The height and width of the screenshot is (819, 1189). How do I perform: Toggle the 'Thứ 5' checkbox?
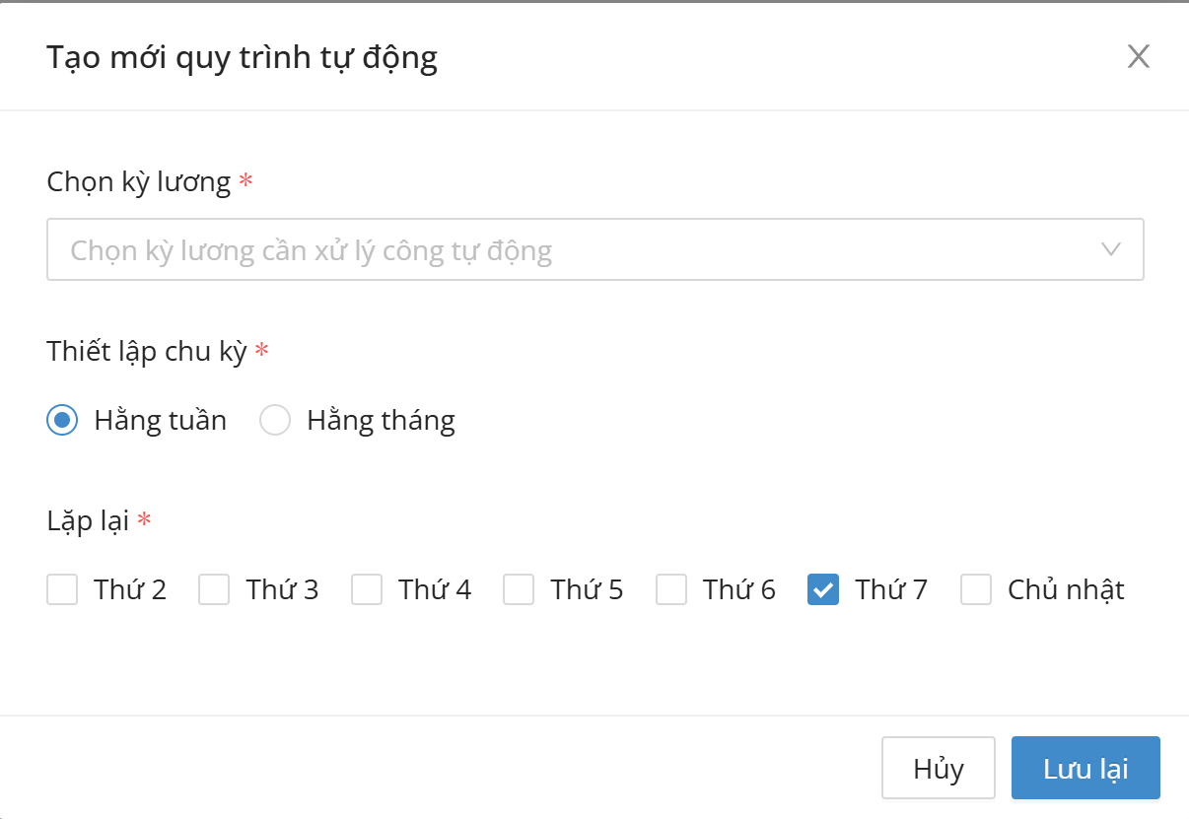pyautogui.click(x=519, y=590)
